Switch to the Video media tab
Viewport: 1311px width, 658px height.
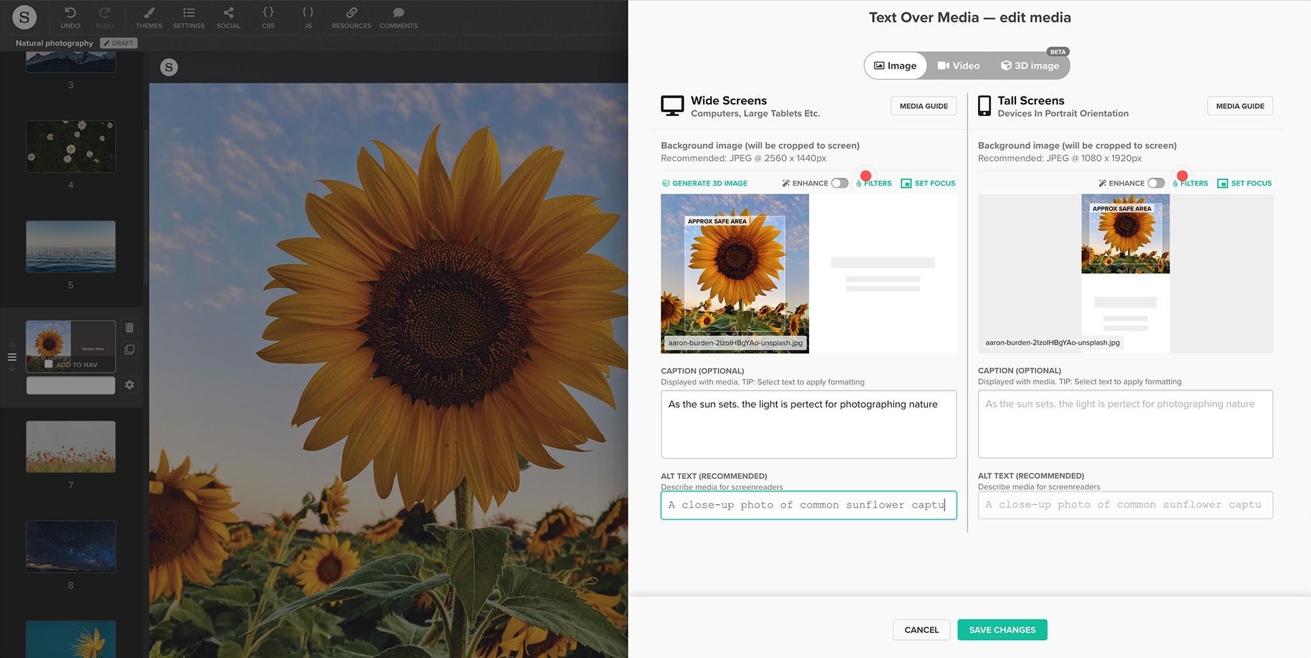(958, 66)
